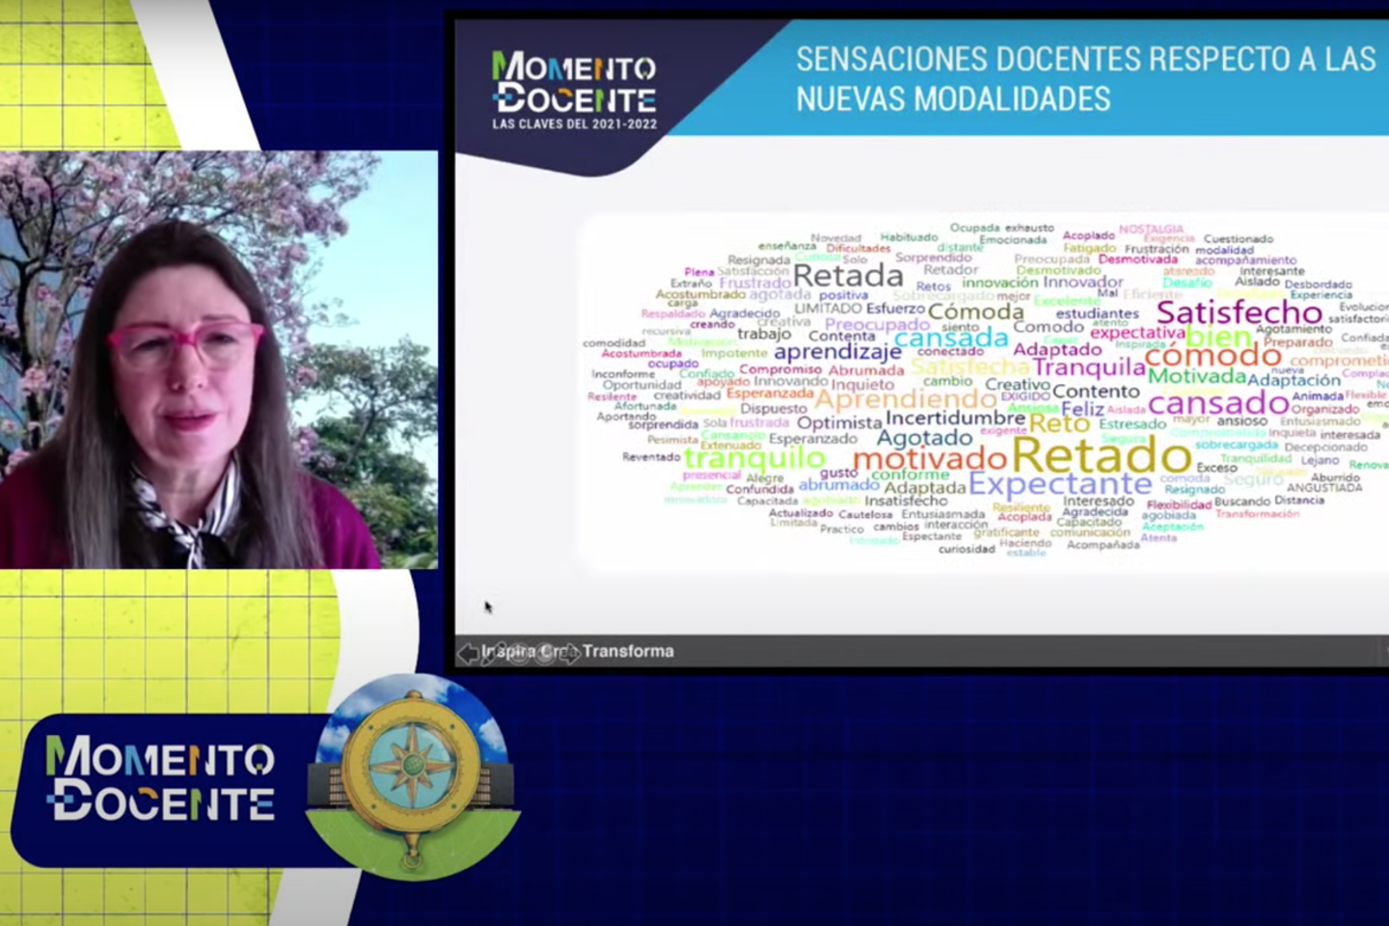Click the word 'Adaptada'

(x=925, y=488)
